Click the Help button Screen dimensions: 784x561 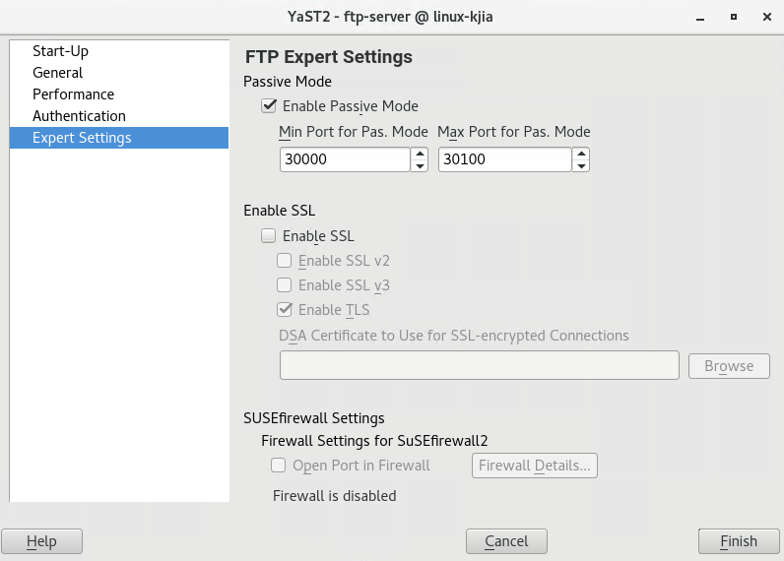pos(41,541)
